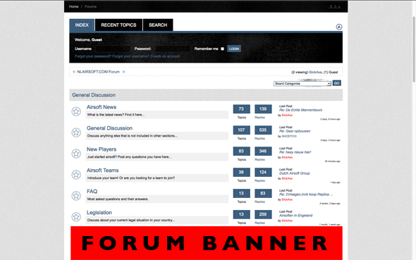Open the Board Categories dropdown
416x260 pixels.
tap(302, 83)
